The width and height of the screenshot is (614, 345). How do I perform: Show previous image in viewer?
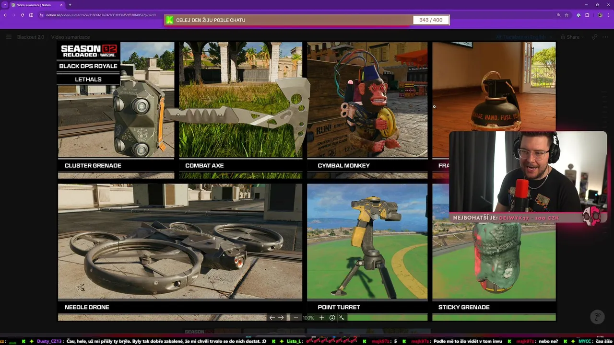coord(272,318)
